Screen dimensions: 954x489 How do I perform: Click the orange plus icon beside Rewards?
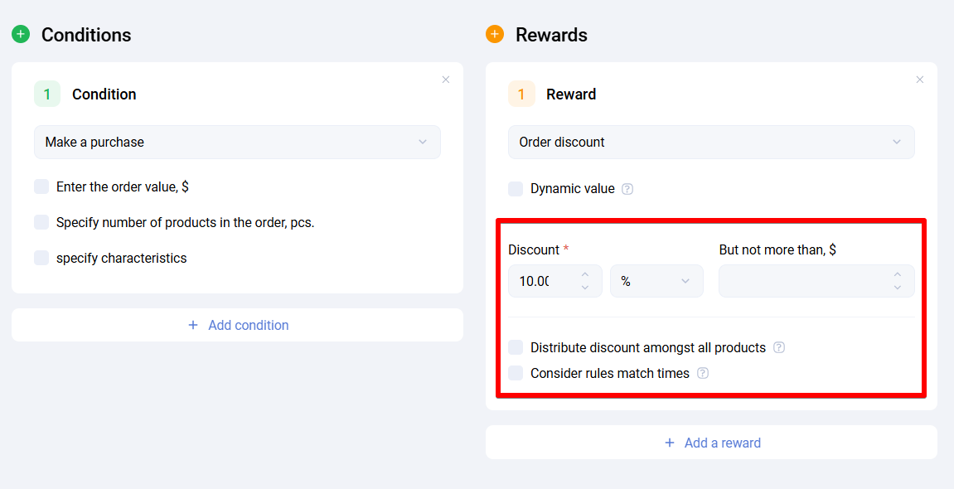tap(495, 34)
